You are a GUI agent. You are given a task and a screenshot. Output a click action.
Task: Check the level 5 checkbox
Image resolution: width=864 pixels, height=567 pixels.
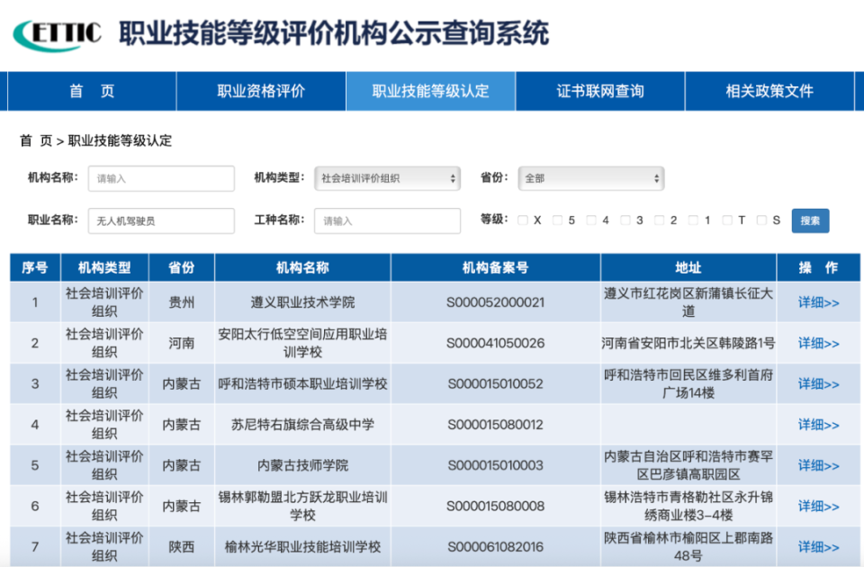pyautogui.click(x=559, y=220)
